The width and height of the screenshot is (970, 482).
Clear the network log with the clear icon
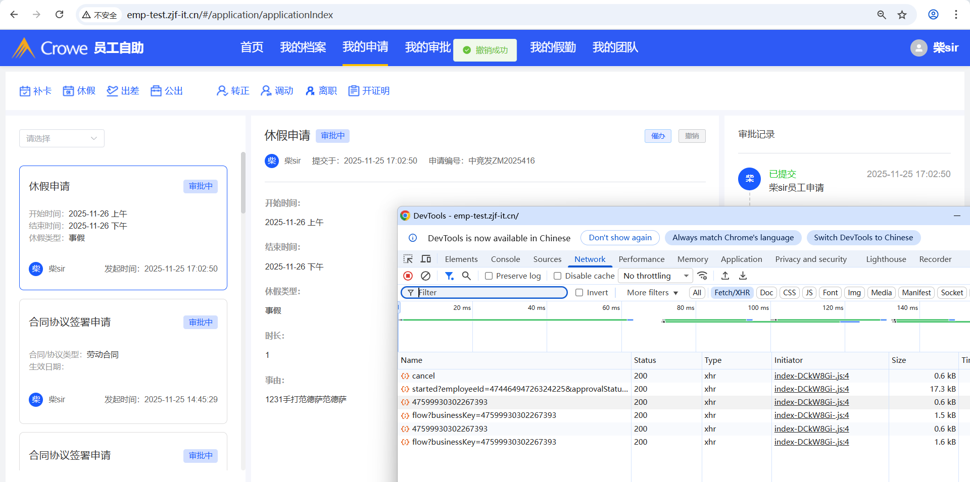(425, 276)
